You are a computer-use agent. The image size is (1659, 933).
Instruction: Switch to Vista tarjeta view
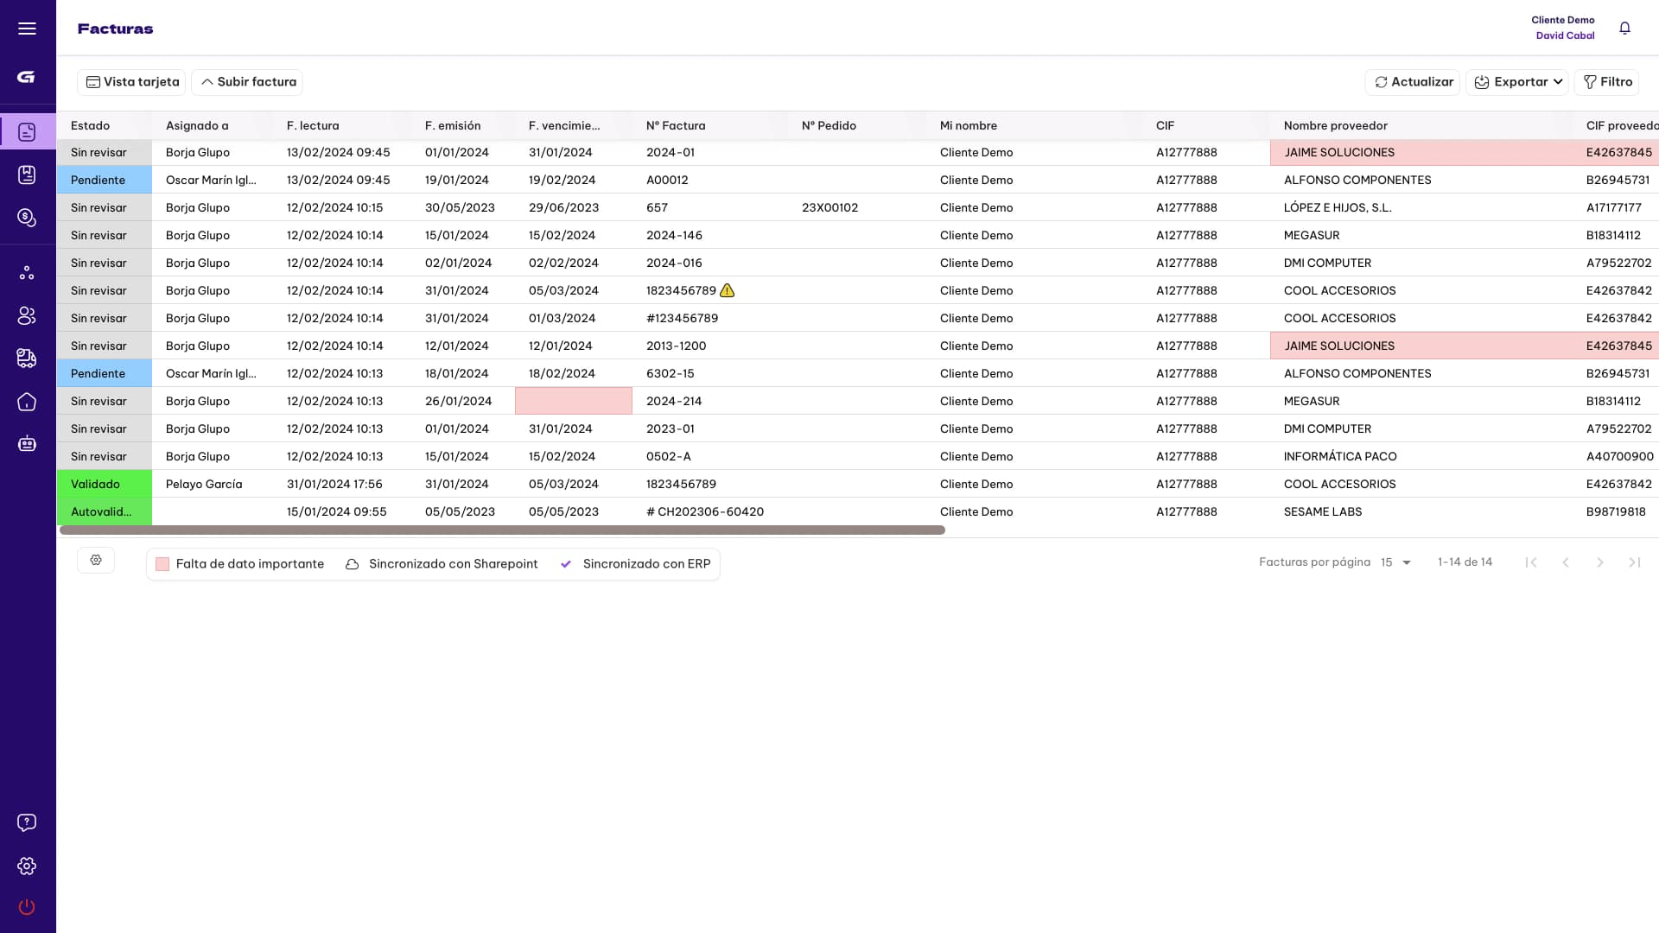131,82
